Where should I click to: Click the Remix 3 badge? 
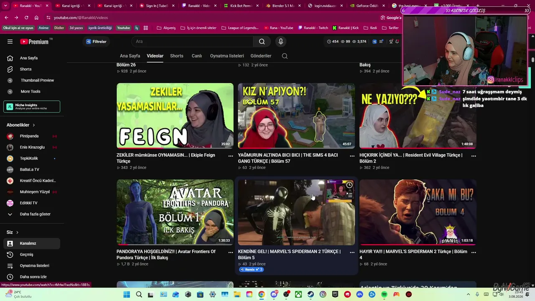tap(251, 270)
